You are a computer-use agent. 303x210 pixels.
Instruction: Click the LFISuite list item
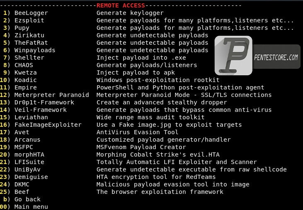click(29, 162)
